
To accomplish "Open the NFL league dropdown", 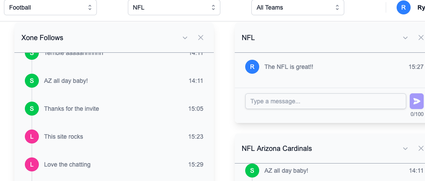I will coord(174,7).
